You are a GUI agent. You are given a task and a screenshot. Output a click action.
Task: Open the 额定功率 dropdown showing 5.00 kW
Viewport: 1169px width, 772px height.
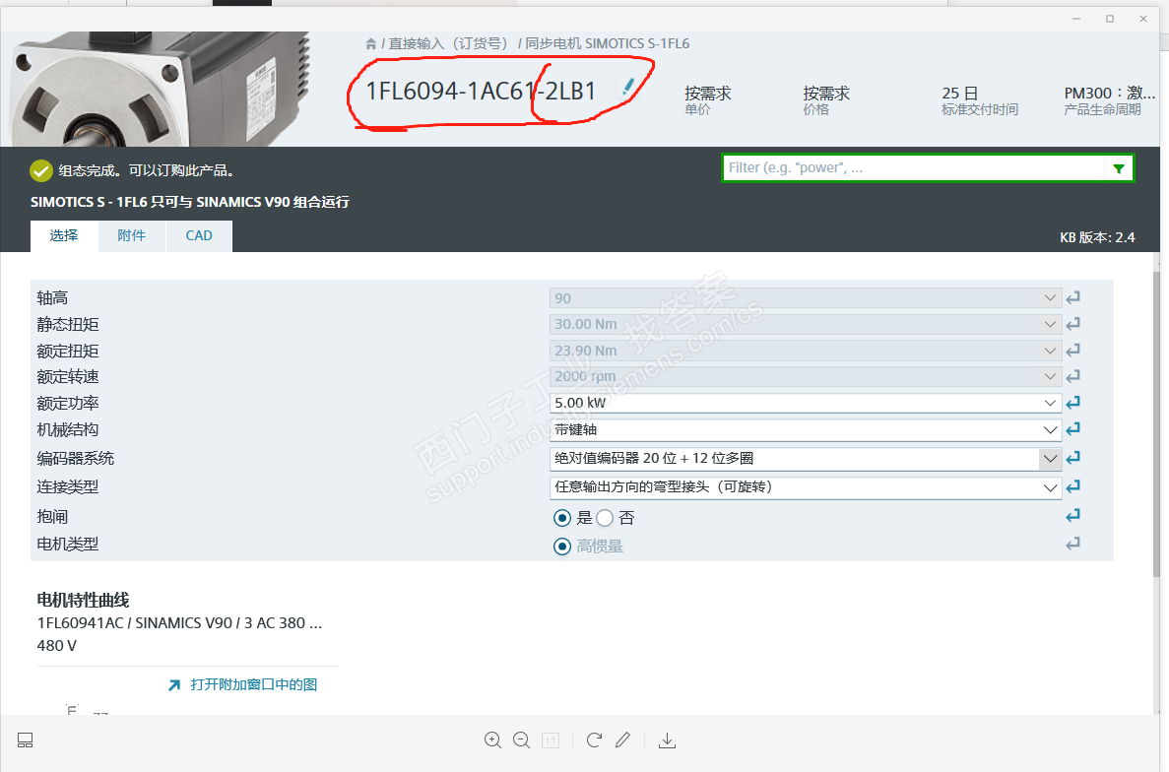[x=806, y=403]
